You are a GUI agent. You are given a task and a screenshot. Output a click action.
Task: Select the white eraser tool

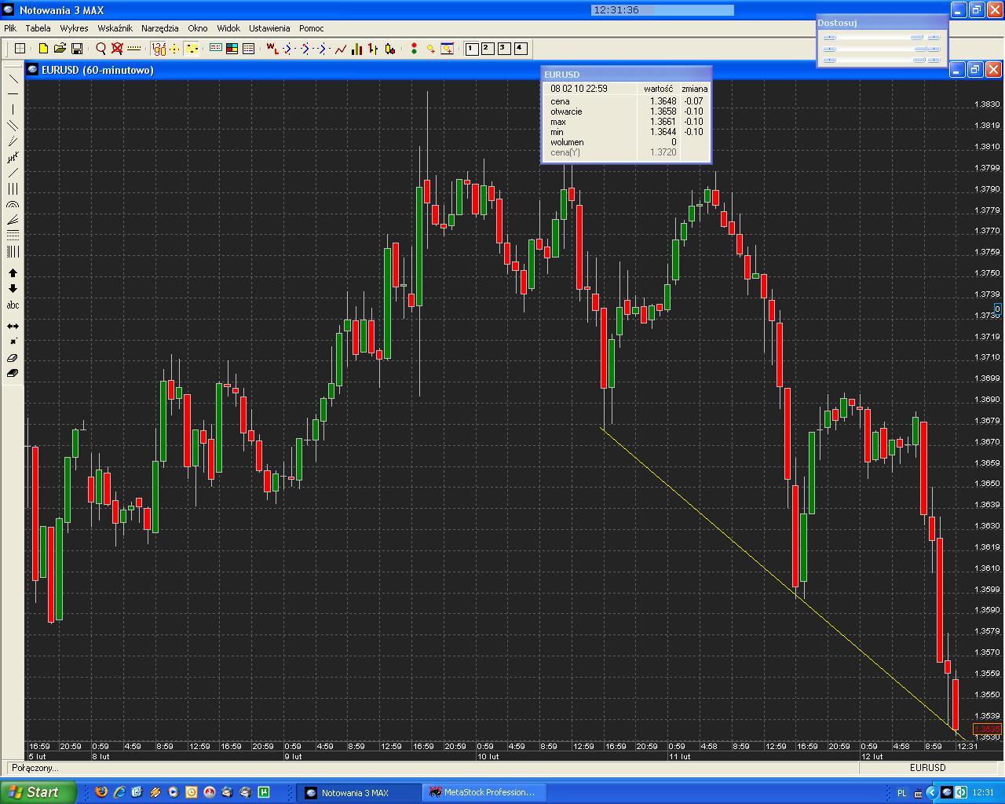coord(13,357)
